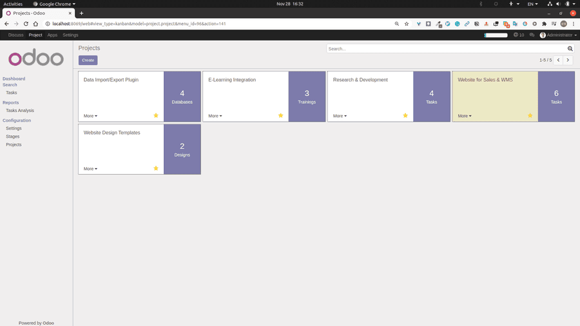Click browser forward arrow
Image resolution: width=580 pixels, height=326 pixels.
coord(16,24)
